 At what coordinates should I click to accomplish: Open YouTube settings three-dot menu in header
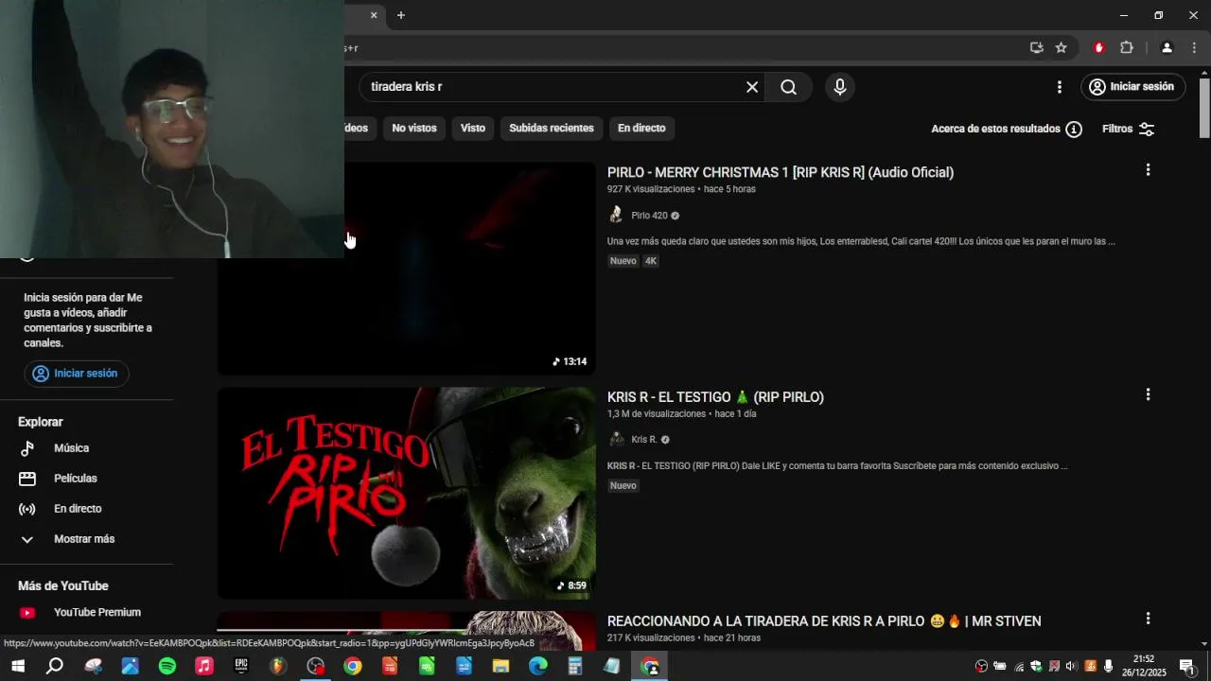[1060, 87]
